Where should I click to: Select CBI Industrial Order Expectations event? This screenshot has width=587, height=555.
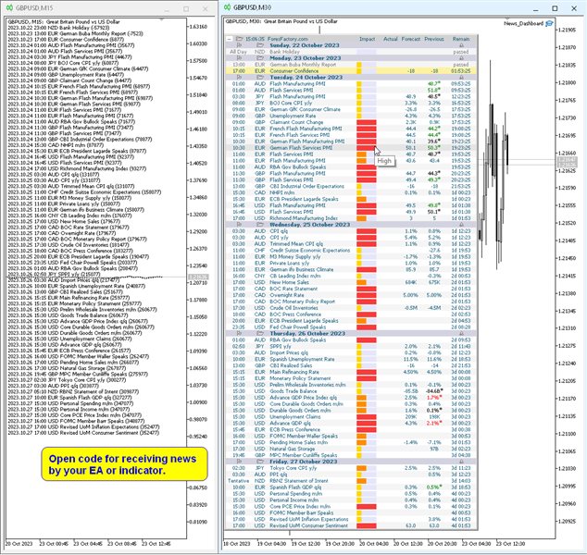tap(306, 186)
